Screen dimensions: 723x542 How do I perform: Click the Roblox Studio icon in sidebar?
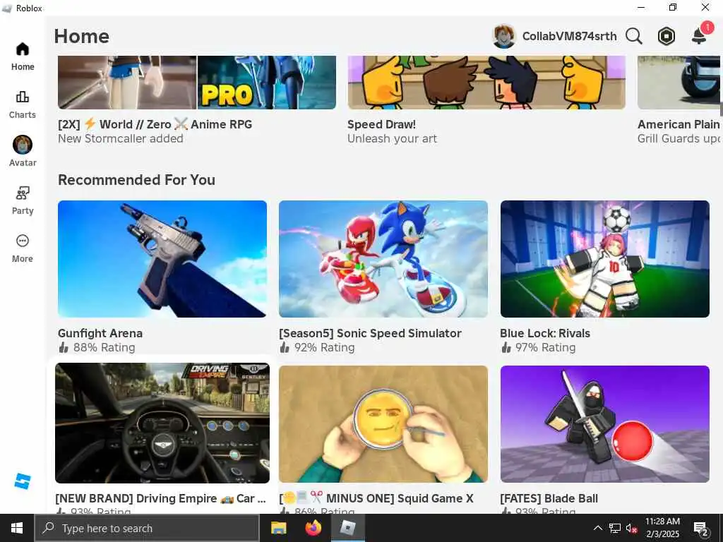(x=22, y=481)
